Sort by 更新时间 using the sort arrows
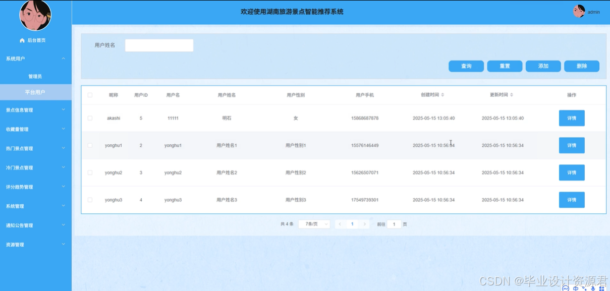 (512, 95)
